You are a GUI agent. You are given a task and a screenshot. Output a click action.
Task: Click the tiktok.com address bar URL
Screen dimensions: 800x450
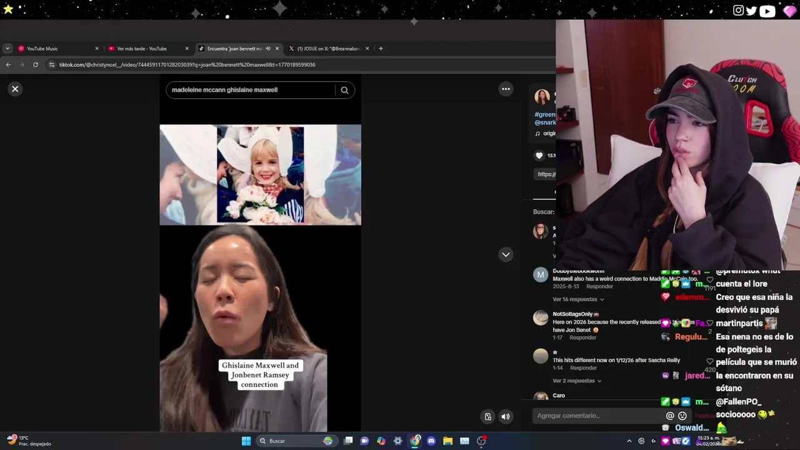pos(187,65)
